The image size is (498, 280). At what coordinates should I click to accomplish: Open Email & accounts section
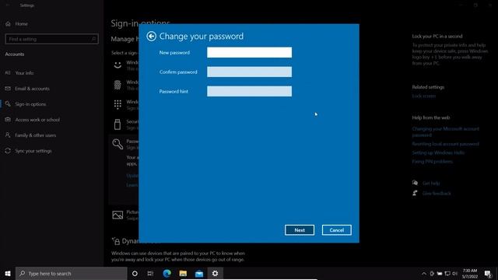pyautogui.click(x=32, y=89)
